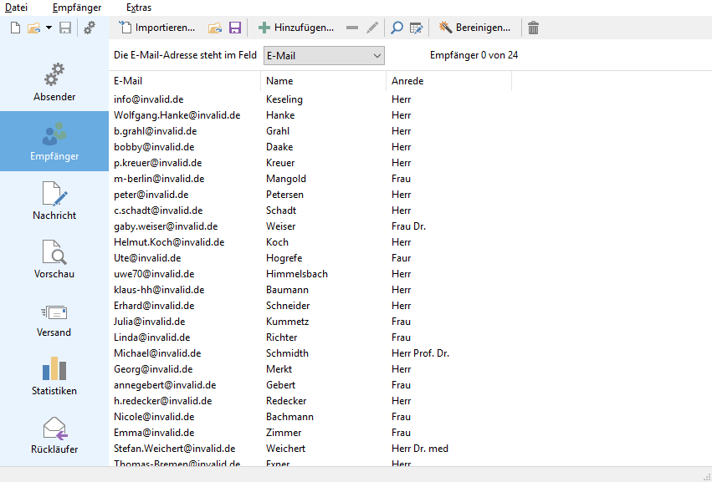Open the Extras menu
This screenshot has height=482, width=712.
[x=139, y=8]
